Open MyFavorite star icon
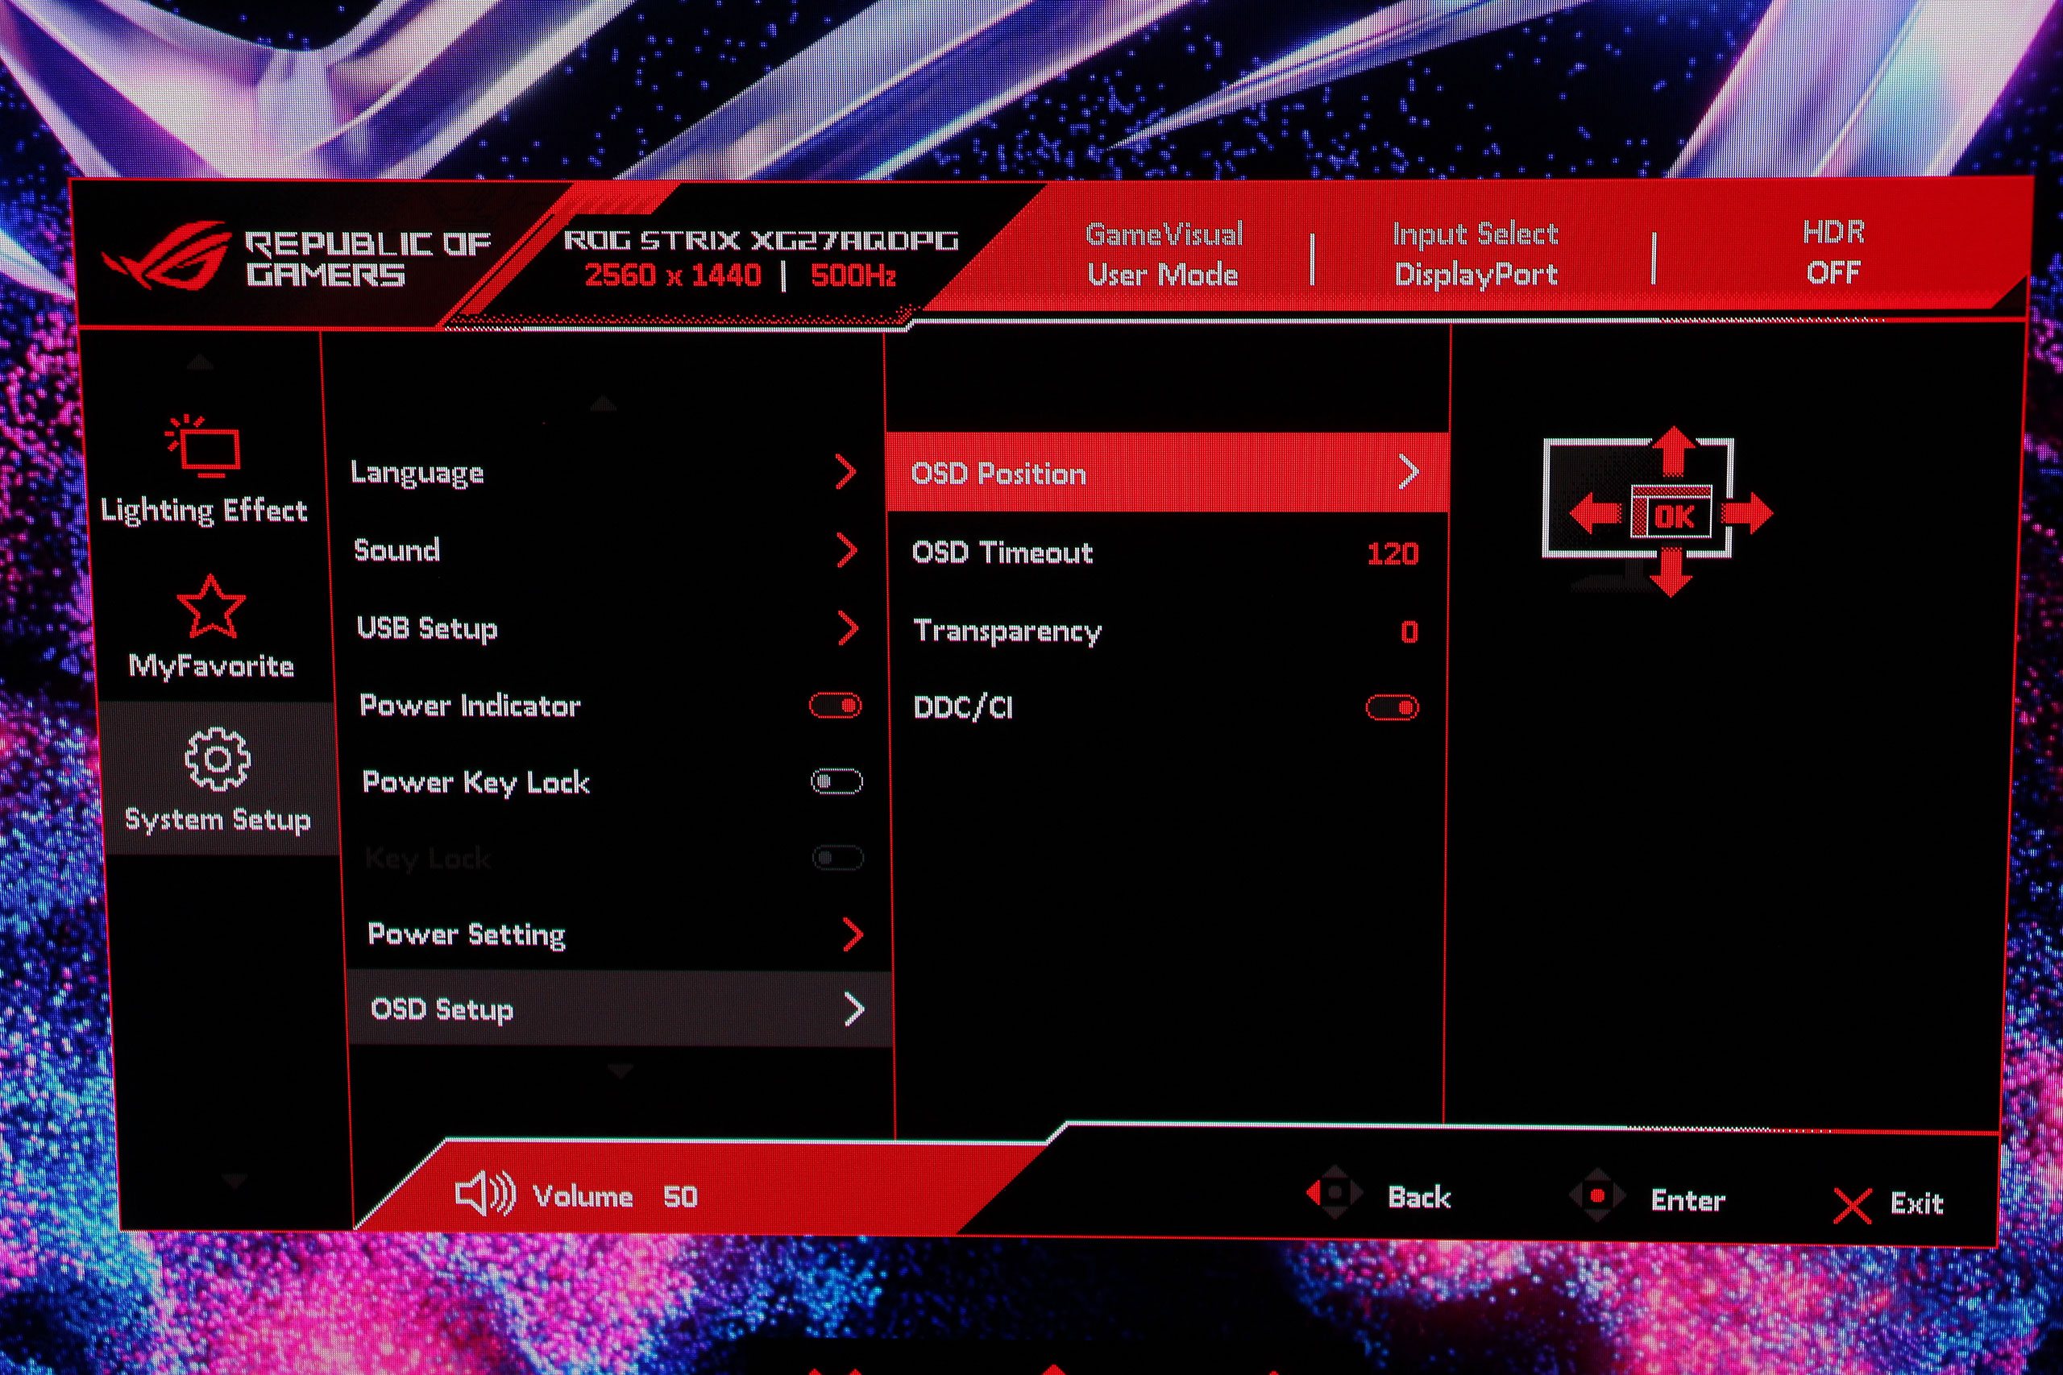 210,607
